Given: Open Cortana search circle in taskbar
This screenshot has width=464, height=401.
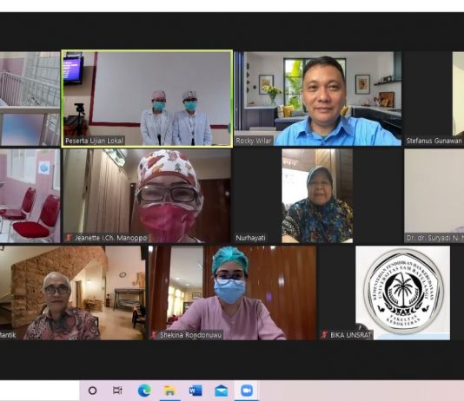Looking at the screenshot, I should point(93,391).
